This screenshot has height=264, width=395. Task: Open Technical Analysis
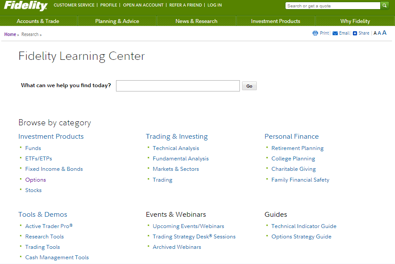[x=176, y=148]
